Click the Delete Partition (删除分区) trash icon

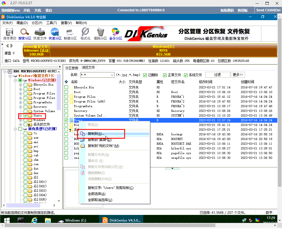101,34
